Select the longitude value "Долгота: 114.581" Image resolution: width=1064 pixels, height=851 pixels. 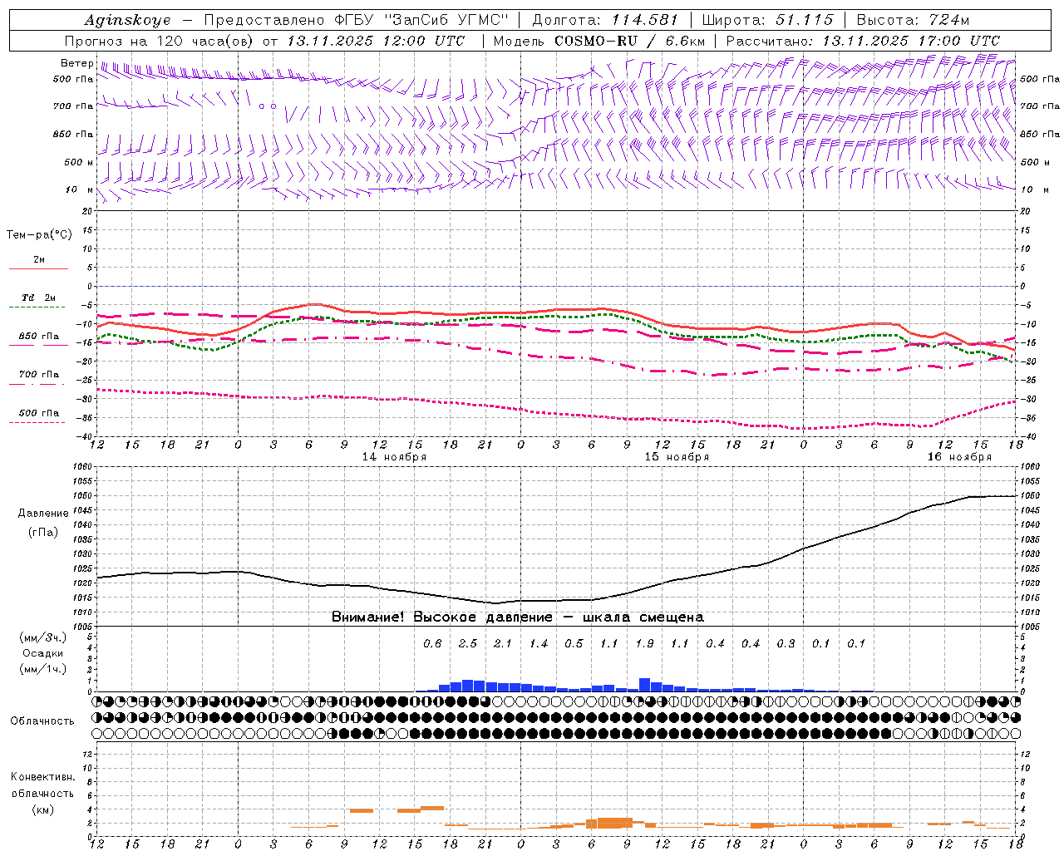pos(605,20)
